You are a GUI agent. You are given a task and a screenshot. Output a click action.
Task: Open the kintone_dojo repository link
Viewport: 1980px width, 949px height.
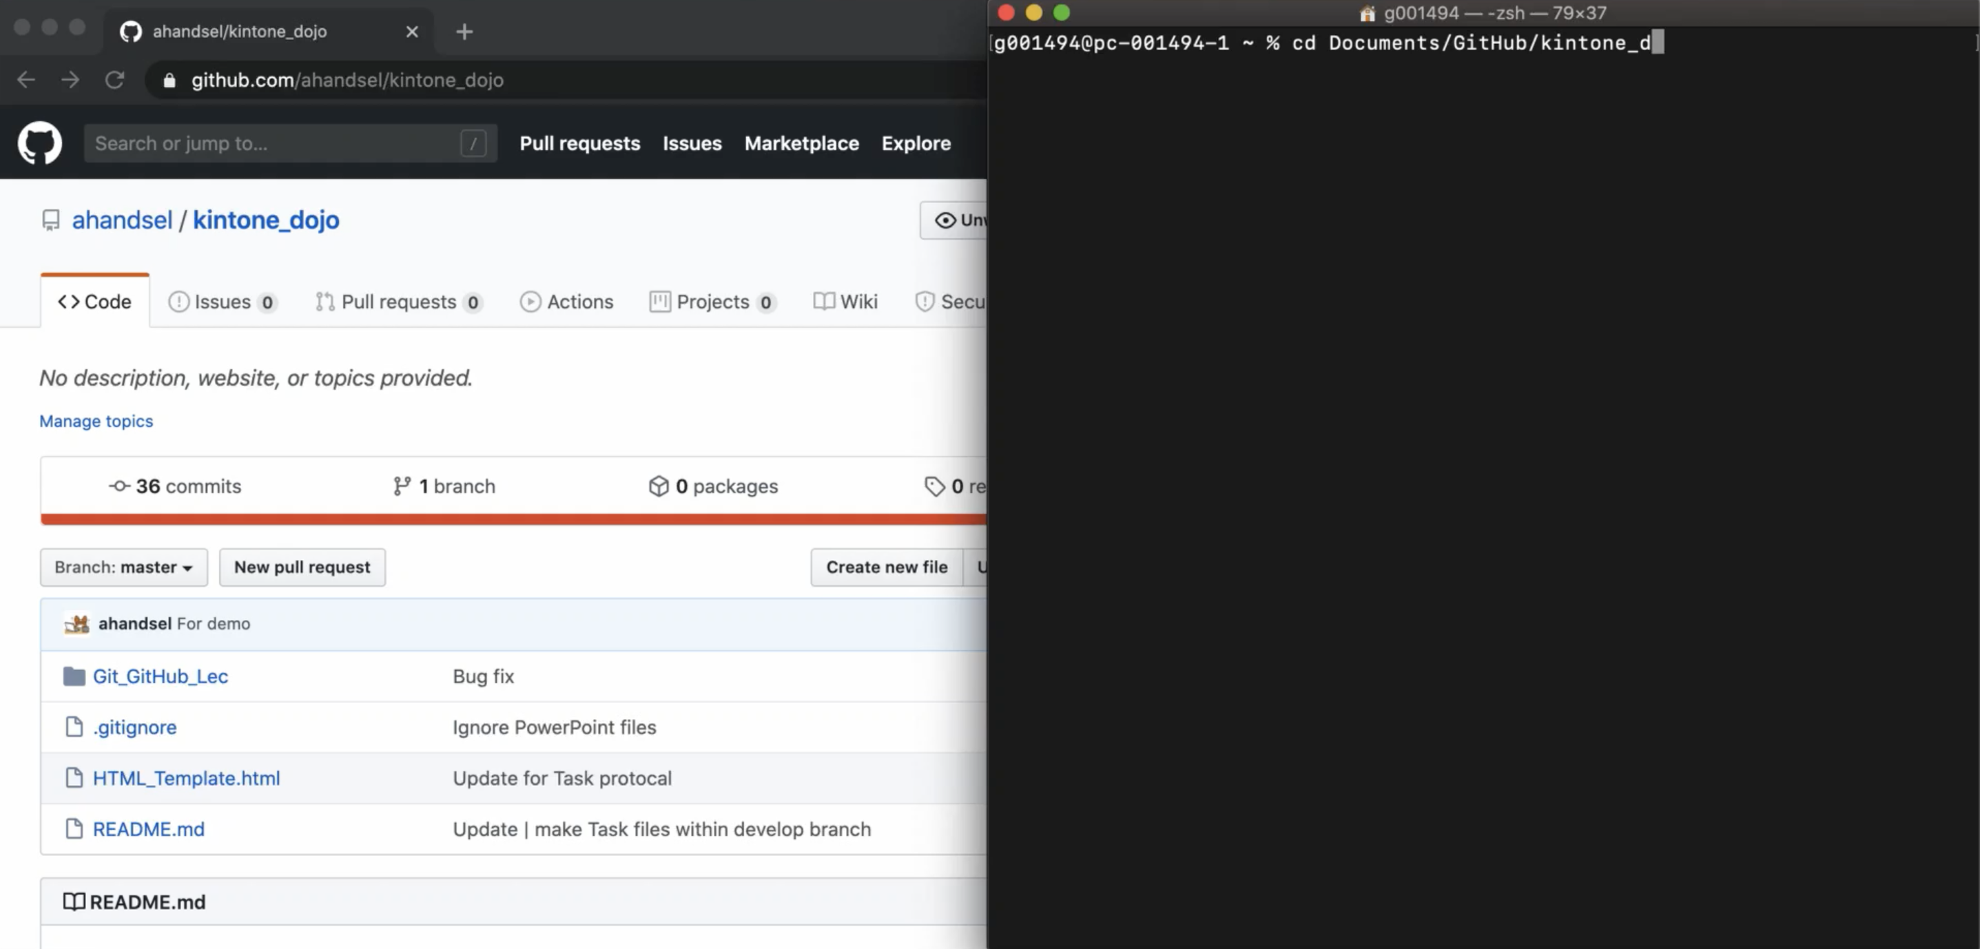pos(266,220)
